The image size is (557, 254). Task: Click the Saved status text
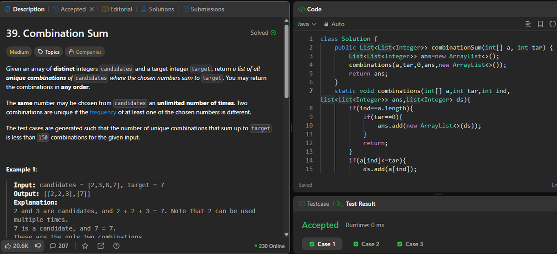tap(305, 185)
